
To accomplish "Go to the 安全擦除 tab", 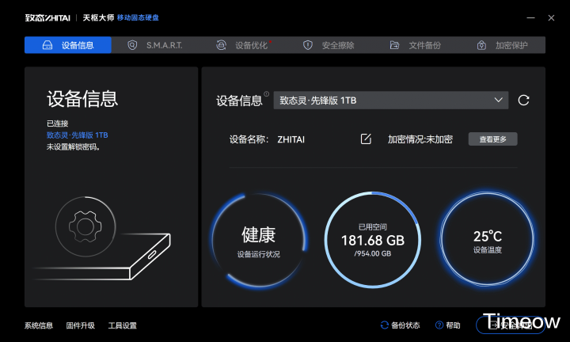I will point(329,45).
